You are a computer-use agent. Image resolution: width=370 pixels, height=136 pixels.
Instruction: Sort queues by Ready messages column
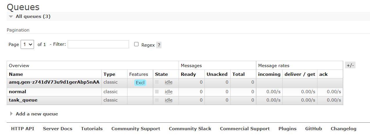coord(188,74)
